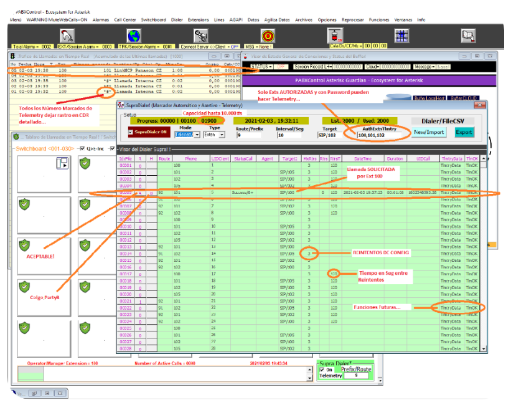Click the Phone column header in dialer grid

tap(191, 158)
